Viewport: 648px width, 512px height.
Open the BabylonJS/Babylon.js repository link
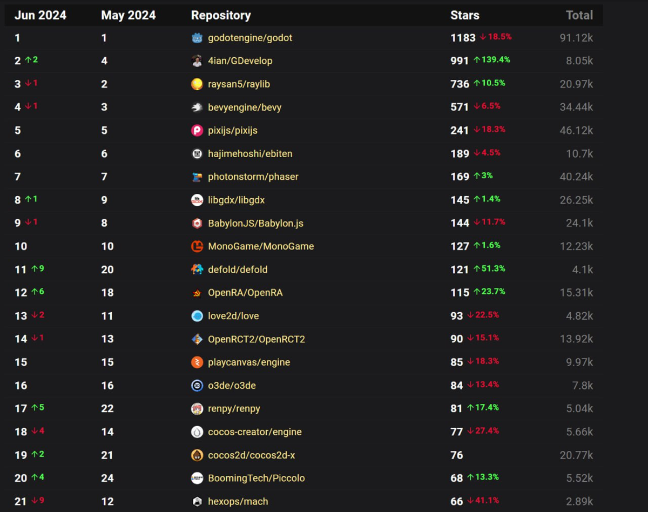click(x=256, y=224)
